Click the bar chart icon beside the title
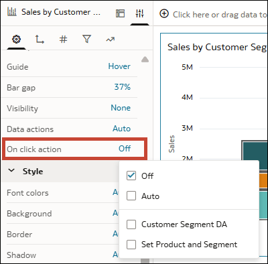Viewport: 268px width, 264px height. (x=12, y=11)
